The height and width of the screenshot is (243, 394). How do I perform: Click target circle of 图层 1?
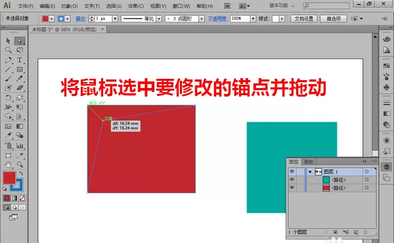366,171
